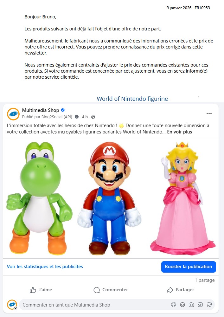Attach a photo with the camera icon
Viewport: 224px width, 317px height.
(191, 305)
